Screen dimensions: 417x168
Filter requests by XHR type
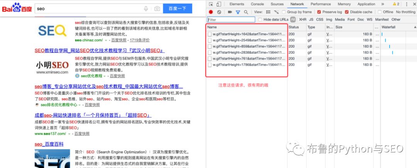303,19
